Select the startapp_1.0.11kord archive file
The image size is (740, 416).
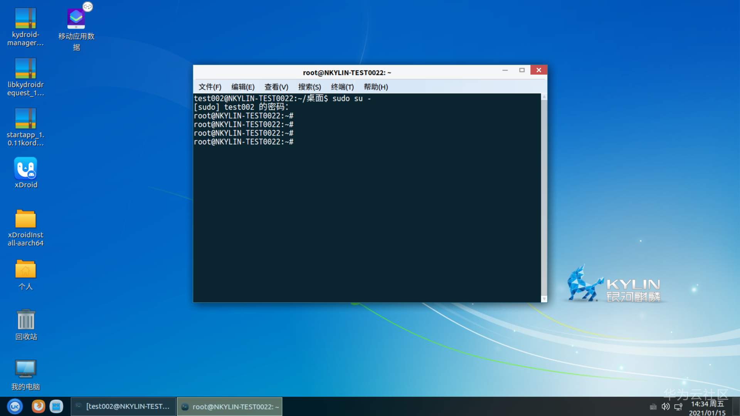coord(25,119)
